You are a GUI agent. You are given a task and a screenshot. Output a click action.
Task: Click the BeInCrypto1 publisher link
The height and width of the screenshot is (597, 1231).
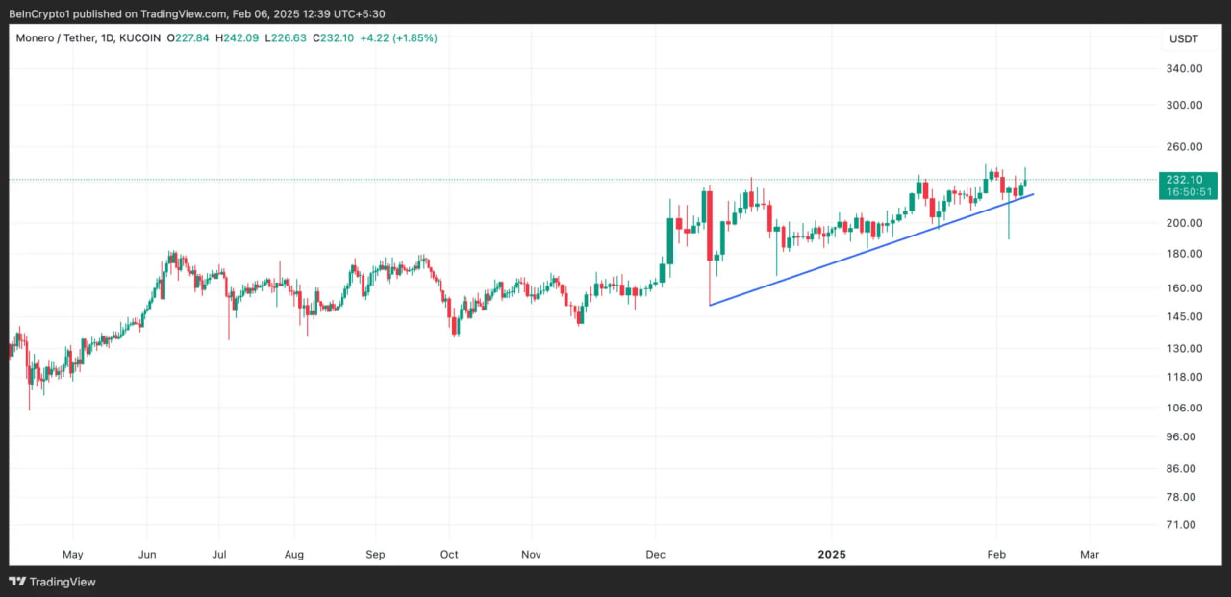(41, 13)
